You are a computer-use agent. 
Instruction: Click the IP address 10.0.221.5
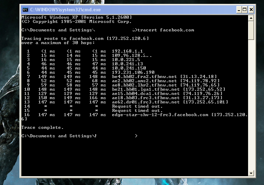[126, 60]
